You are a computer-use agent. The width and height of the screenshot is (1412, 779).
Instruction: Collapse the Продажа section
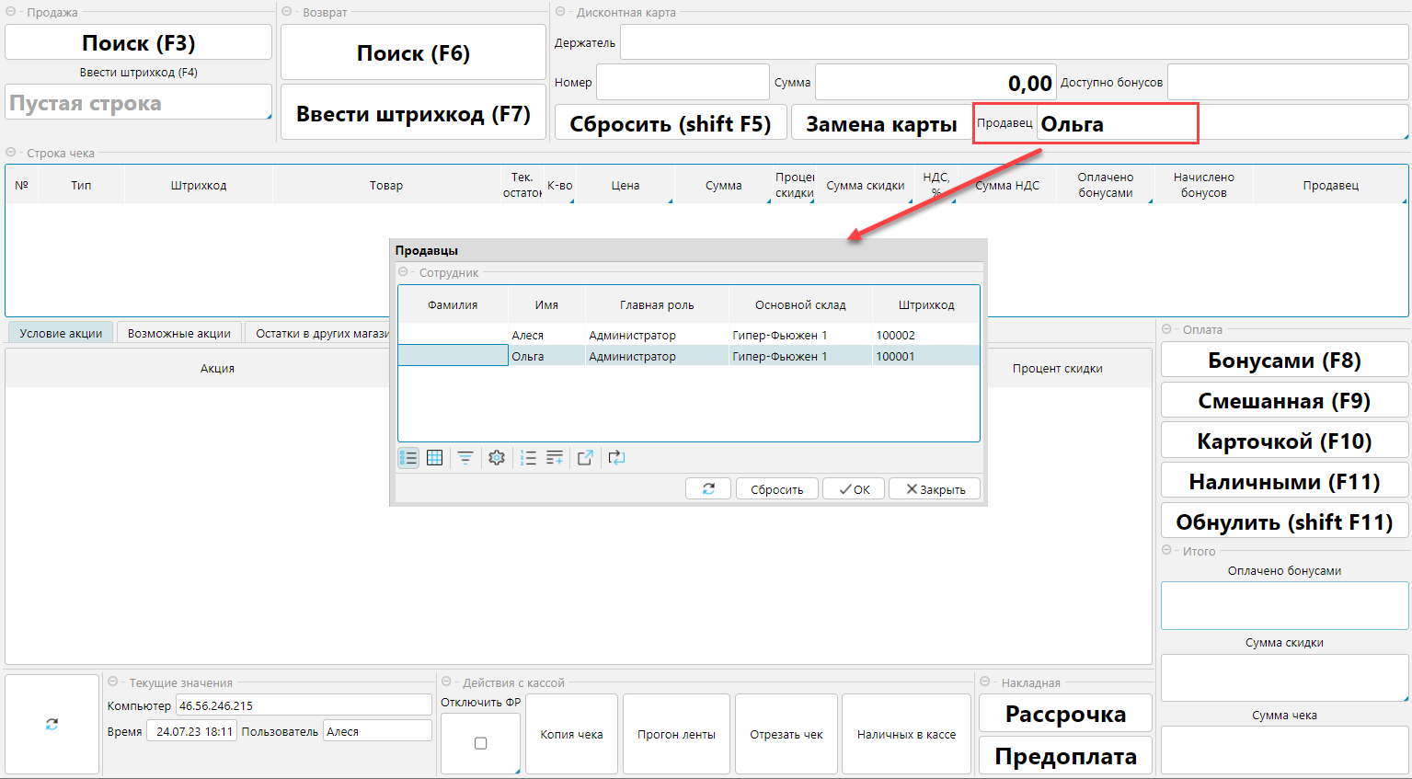click(x=11, y=12)
